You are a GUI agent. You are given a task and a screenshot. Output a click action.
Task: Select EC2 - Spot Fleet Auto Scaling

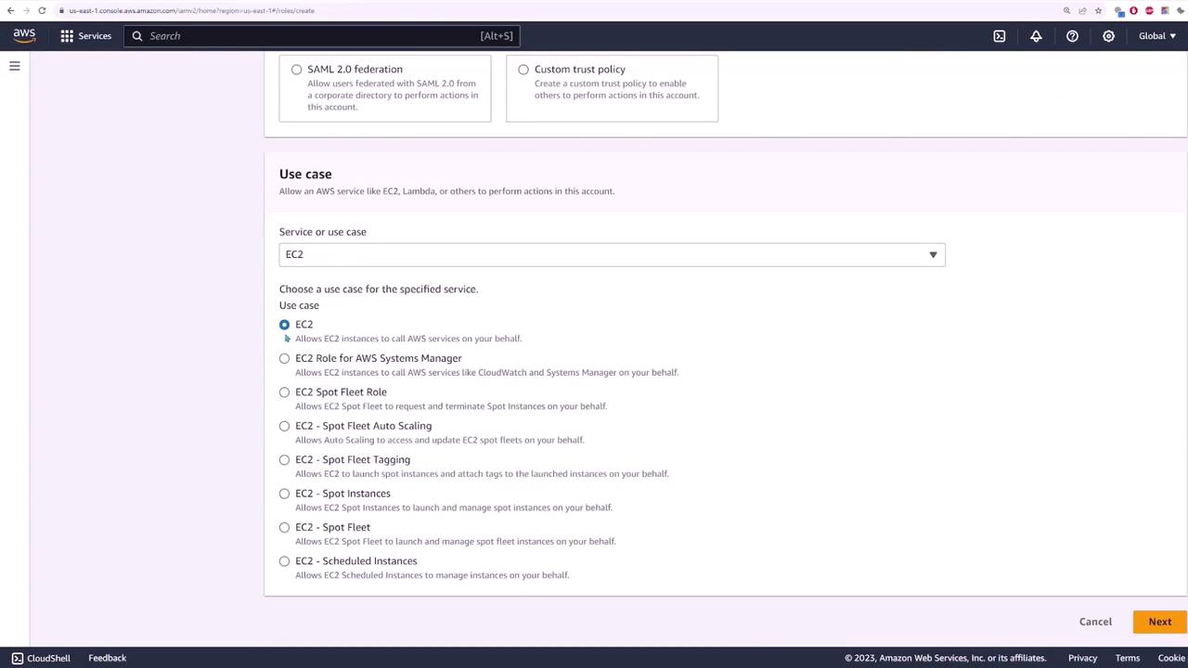click(285, 426)
